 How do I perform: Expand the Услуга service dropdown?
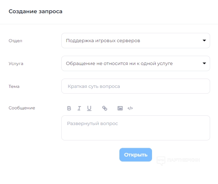tap(136, 64)
